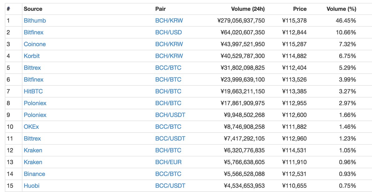The height and width of the screenshot is (192, 372).
Task: Open the Binance source link
Action: (x=34, y=174)
